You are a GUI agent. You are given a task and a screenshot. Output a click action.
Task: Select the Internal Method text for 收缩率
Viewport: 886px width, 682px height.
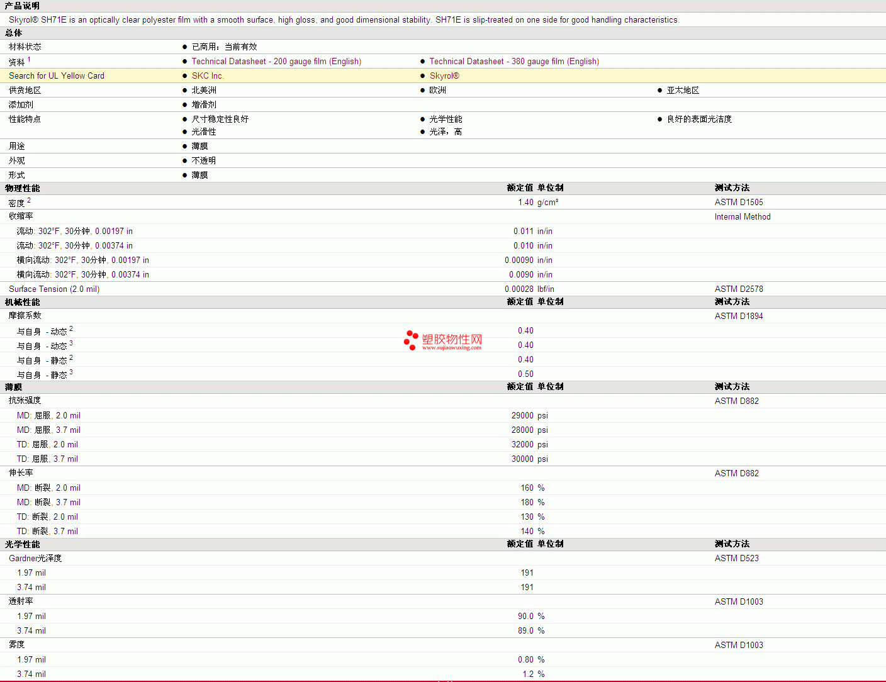click(743, 216)
